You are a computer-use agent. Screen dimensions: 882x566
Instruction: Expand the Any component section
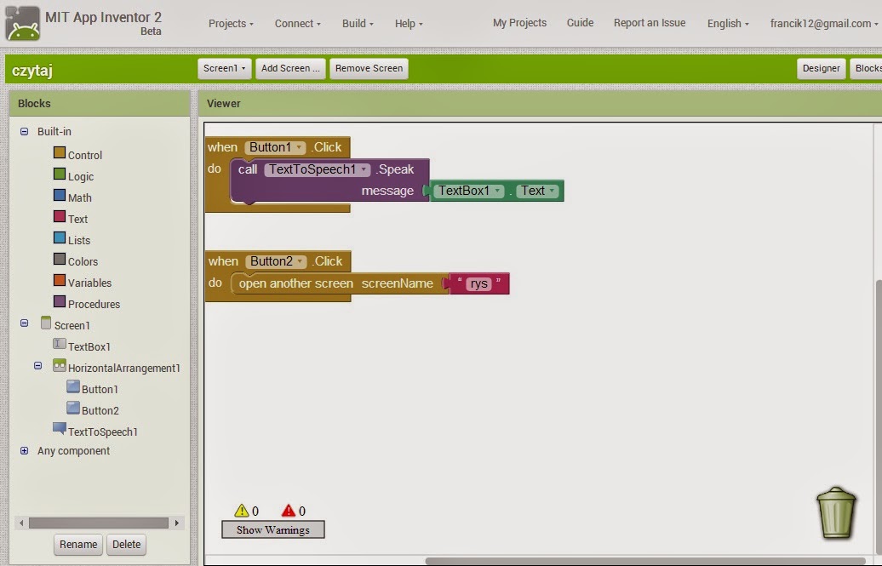[25, 451]
